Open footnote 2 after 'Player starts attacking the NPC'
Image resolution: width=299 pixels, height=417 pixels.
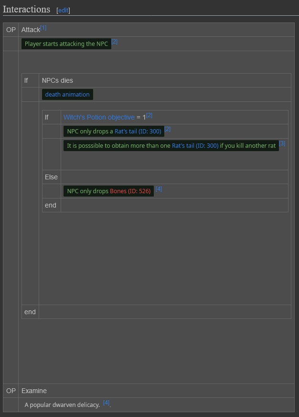114,42
